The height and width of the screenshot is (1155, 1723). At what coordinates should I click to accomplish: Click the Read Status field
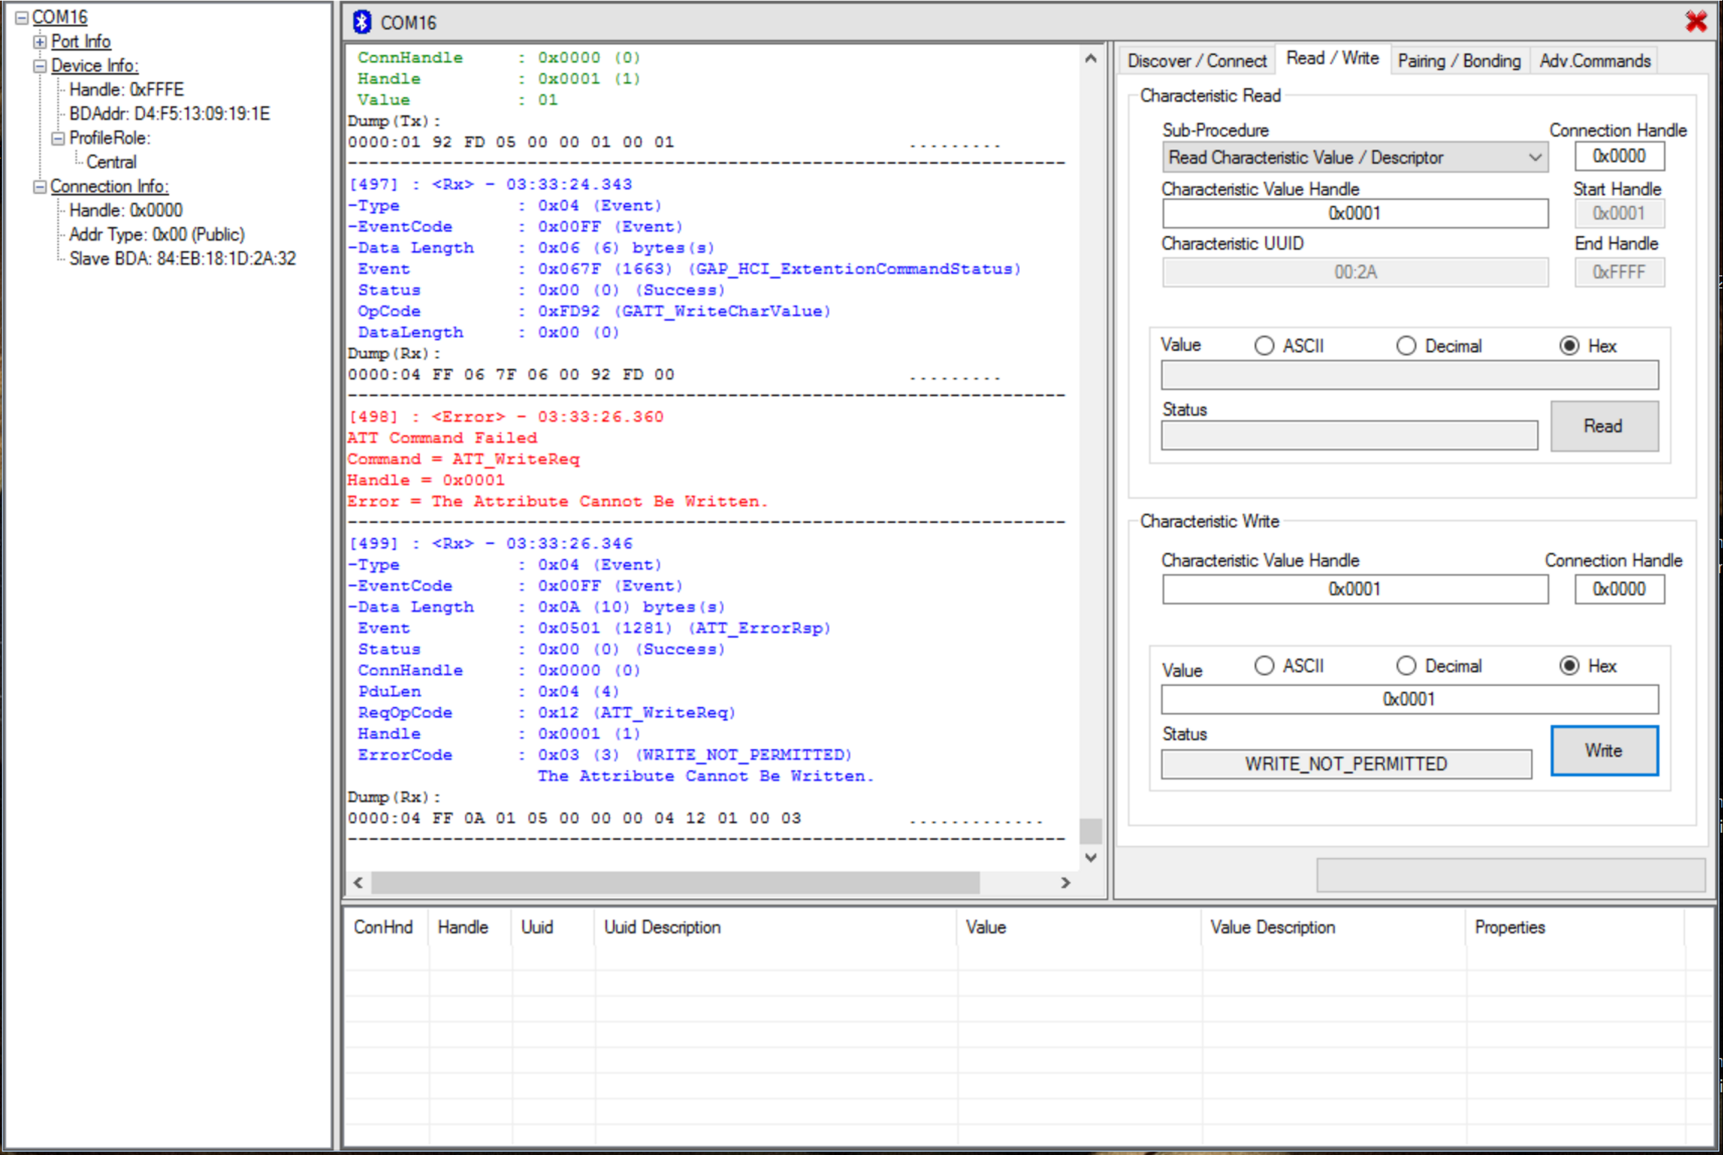tap(1349, 435)
